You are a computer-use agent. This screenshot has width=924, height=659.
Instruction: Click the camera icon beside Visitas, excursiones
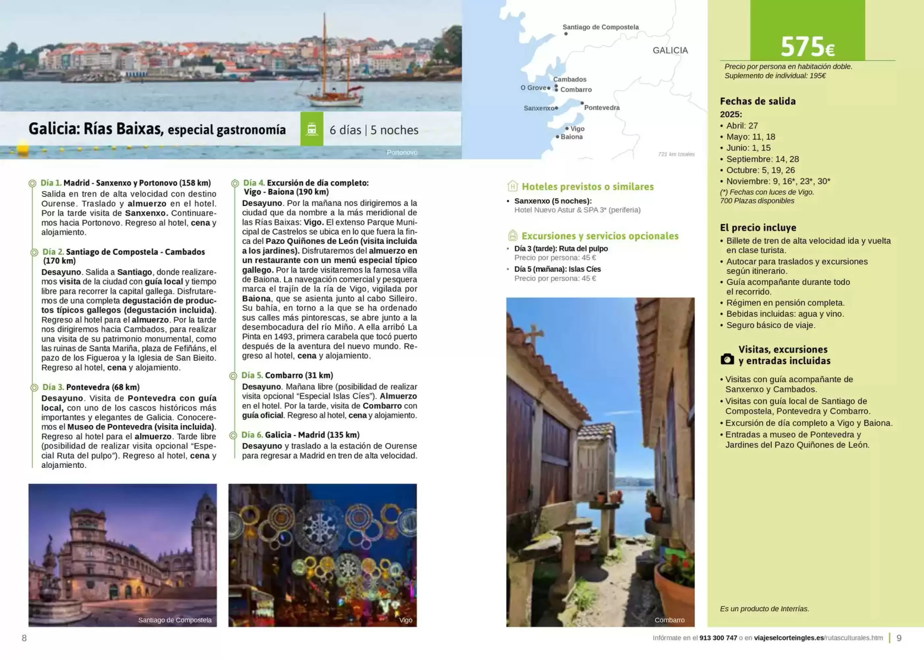(727, 359)
